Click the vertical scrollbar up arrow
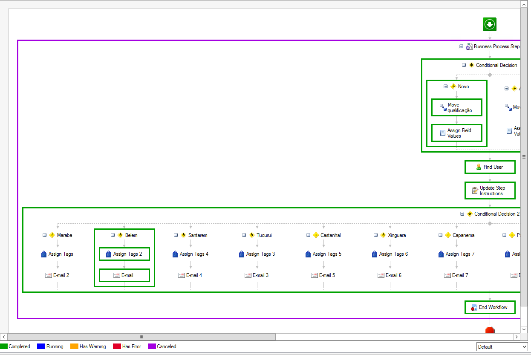 coord(524,4)
